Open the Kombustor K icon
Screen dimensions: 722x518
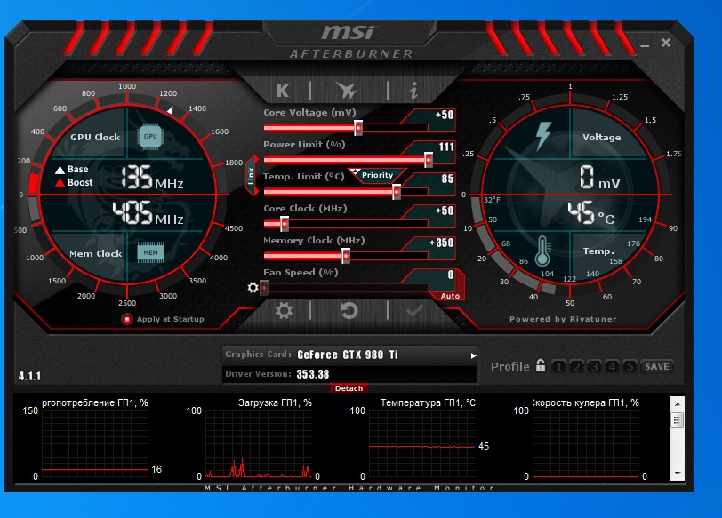(283, 91)
